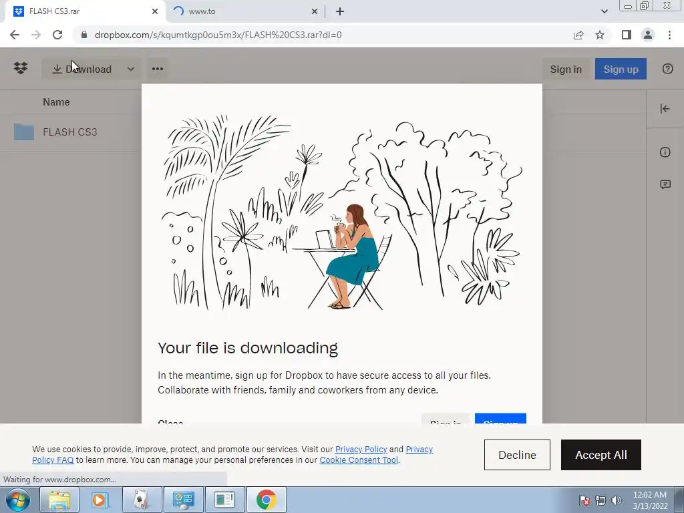Open a new browser tab
Screen dimensions: 684x513
tap(340, 11)
